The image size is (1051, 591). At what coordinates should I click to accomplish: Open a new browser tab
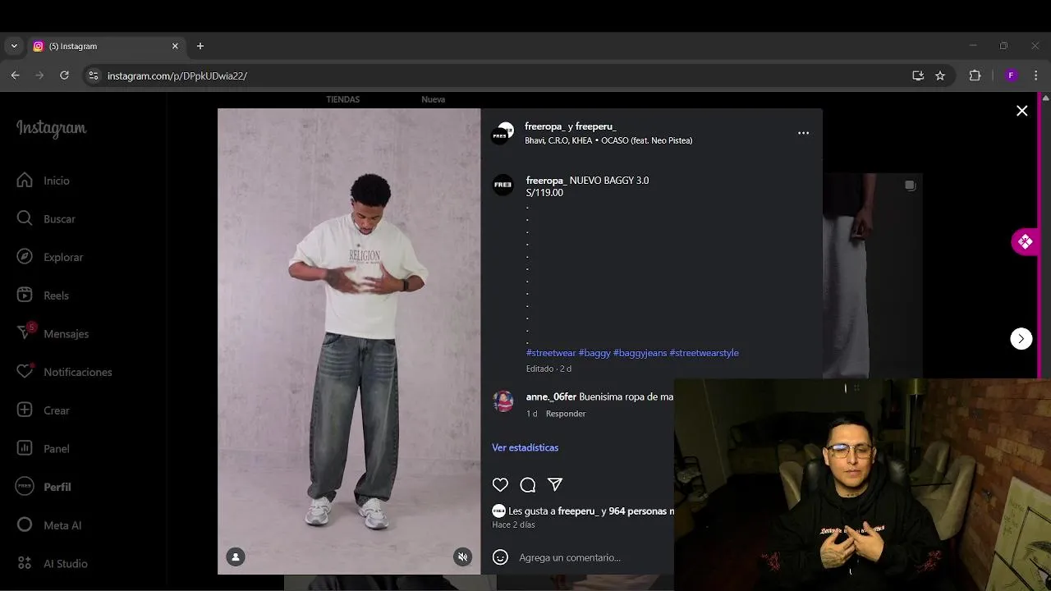pyautogui.click(x=200, y=46)
